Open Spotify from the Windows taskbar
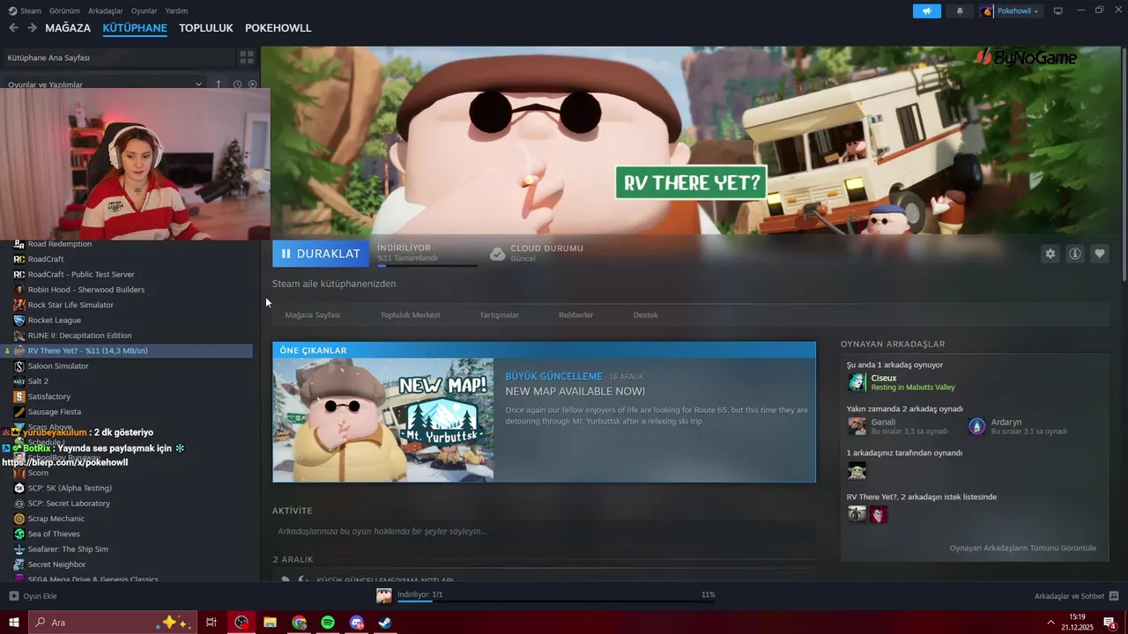Viewport: 1128px width, 634px height. tap(328, 623)
